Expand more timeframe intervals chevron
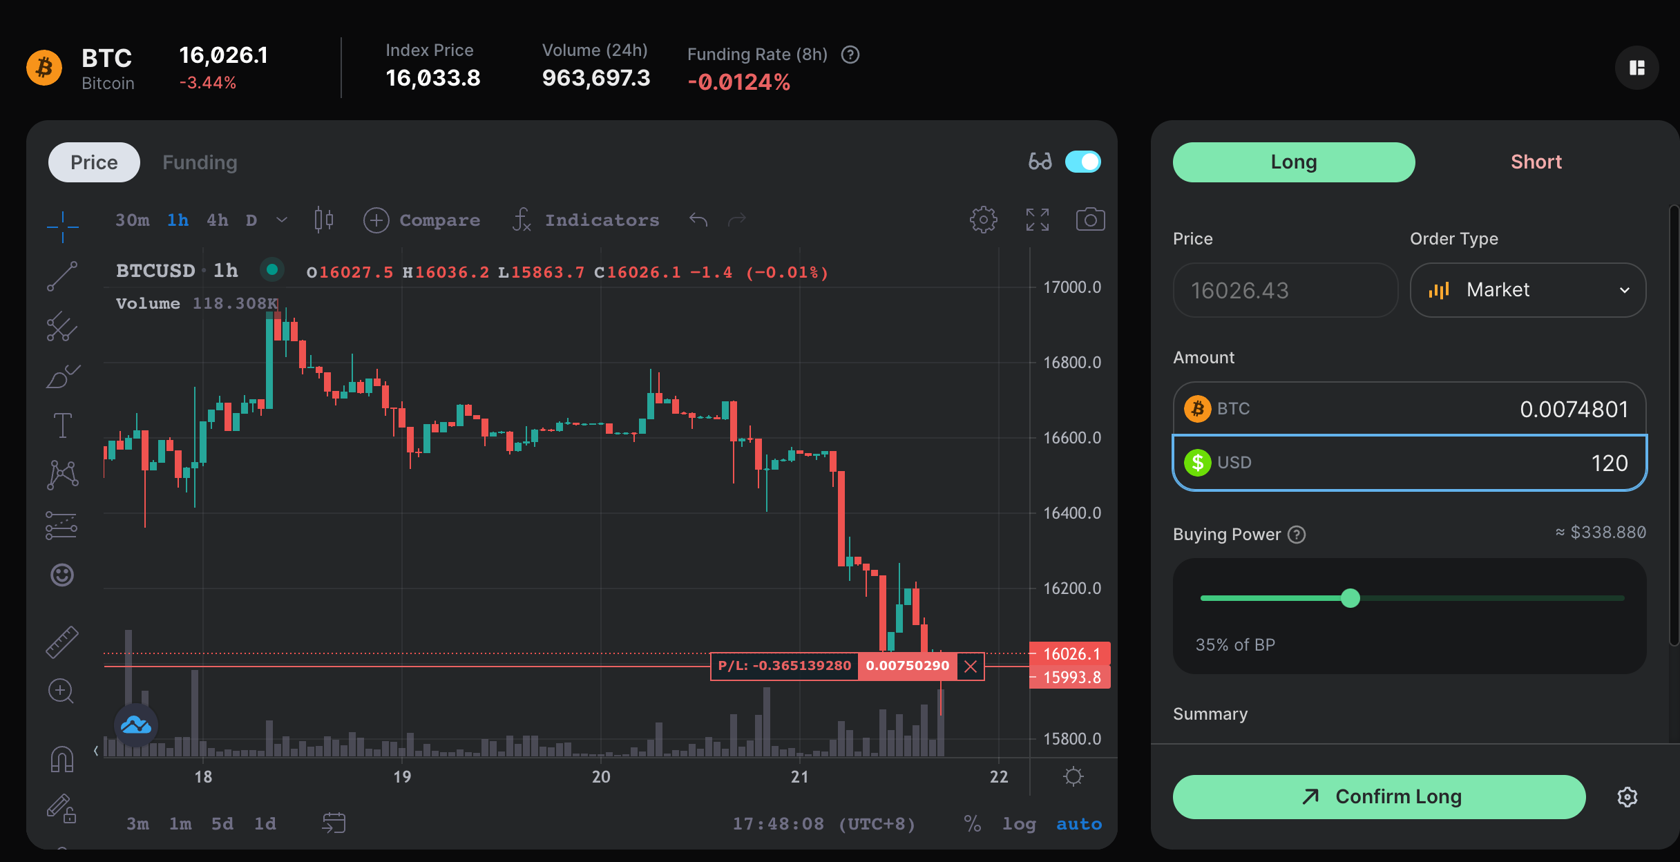This screenshot has width=1680, height=862. [281, 220]
